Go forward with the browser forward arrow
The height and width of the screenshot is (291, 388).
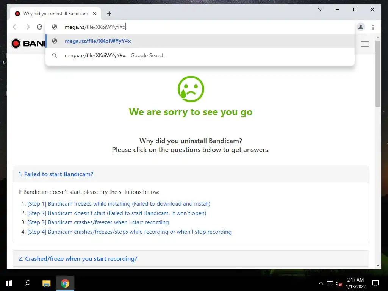pos(27,27)
